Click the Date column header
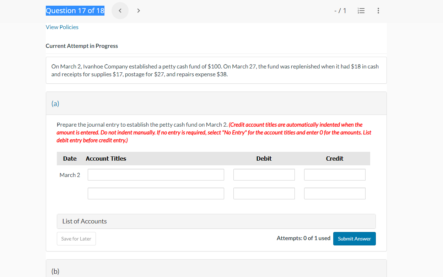 [x=70, y=159]
